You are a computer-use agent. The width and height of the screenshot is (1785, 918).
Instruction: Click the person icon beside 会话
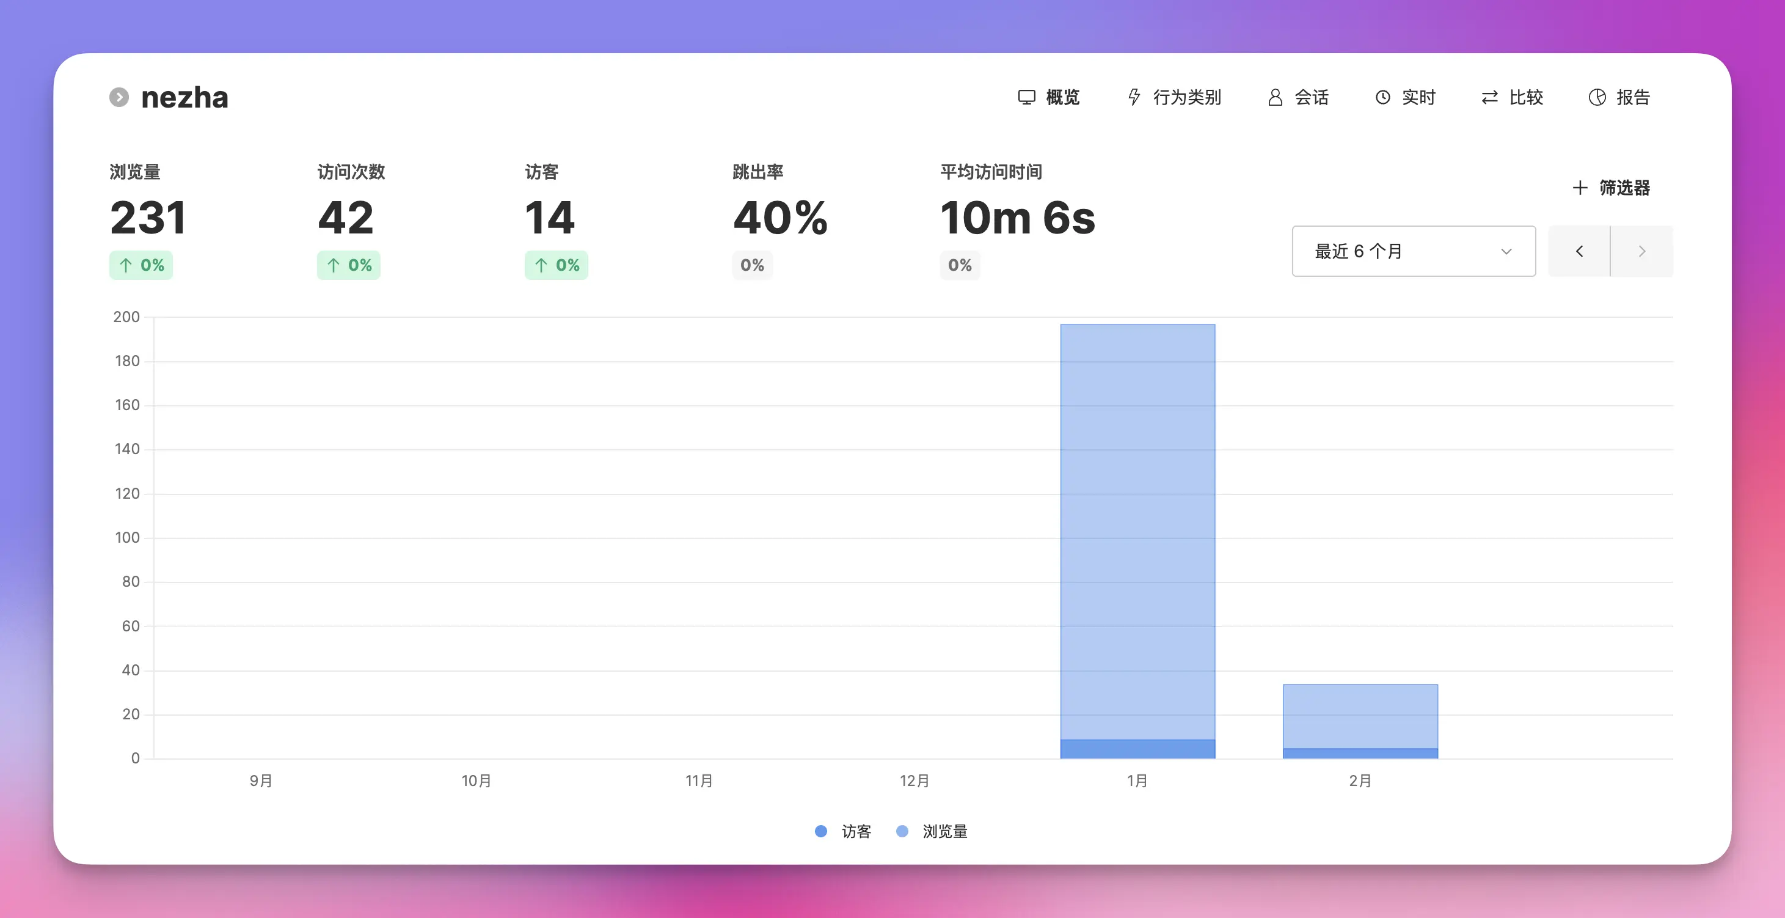1274,97
